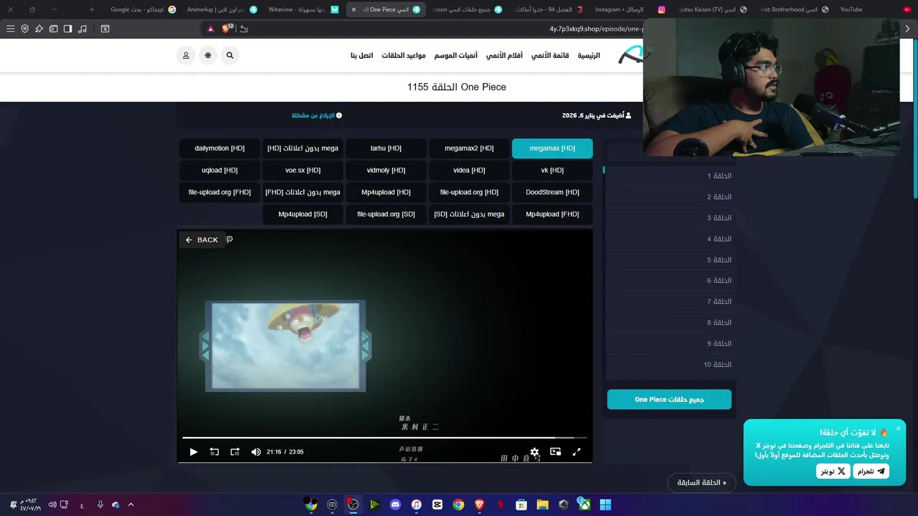Open Microsoft Store from the taskbar
Screen dimensions: 918x516
point(521,505)
